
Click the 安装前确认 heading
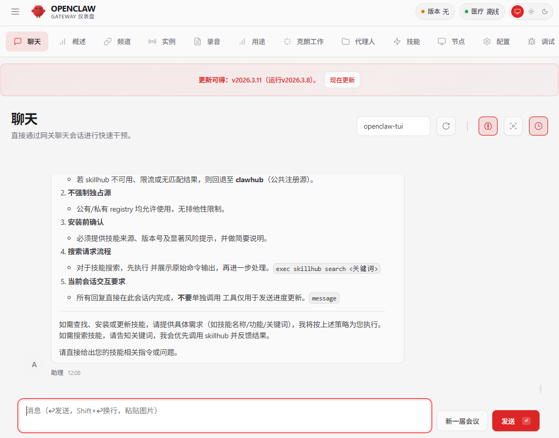tap(86, 222)
